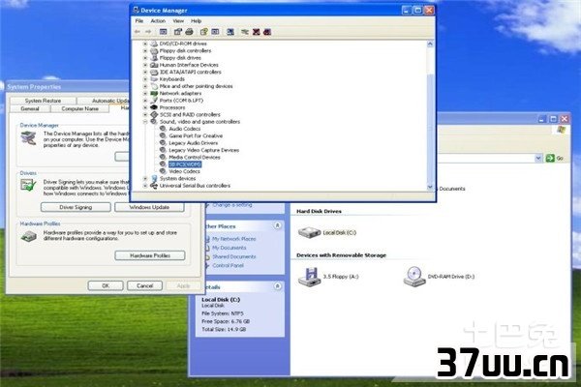The height and width of the screenshot is (387, 581).
Task: Expand the Mice and other pointing devices node
Action: pyautogui.click(x=145, y=86)
